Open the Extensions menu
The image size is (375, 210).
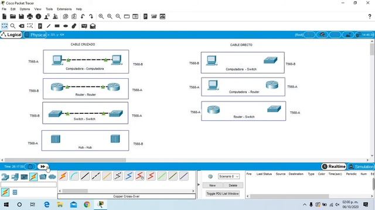(64, 9)
